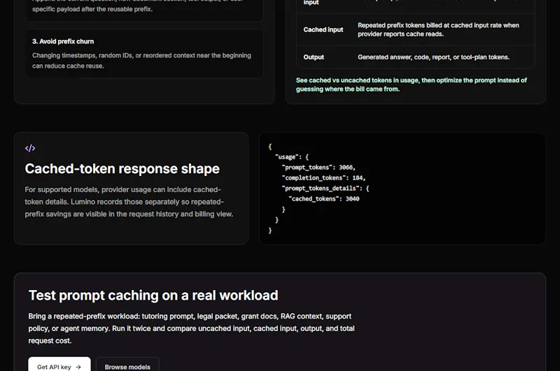Click the Avoid prefix churn card
560x371 pixels.
coord(145,53)
